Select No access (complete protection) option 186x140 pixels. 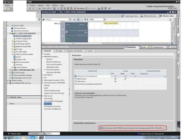point(76,84)
